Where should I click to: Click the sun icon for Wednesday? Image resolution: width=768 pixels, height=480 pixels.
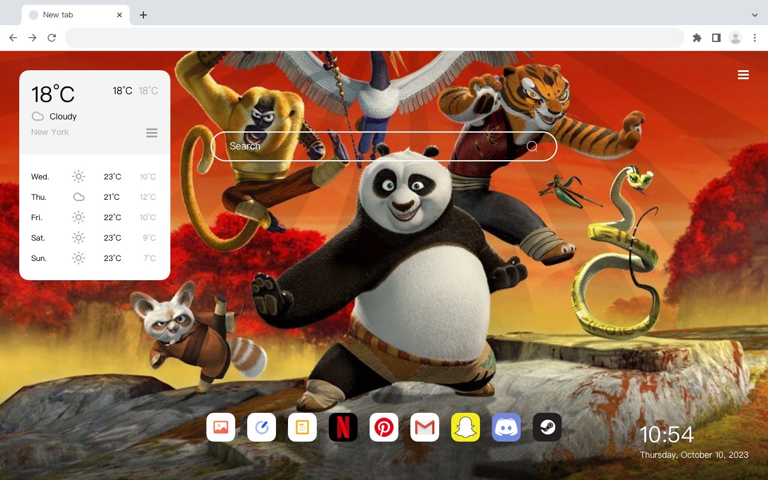pos(79,176)
